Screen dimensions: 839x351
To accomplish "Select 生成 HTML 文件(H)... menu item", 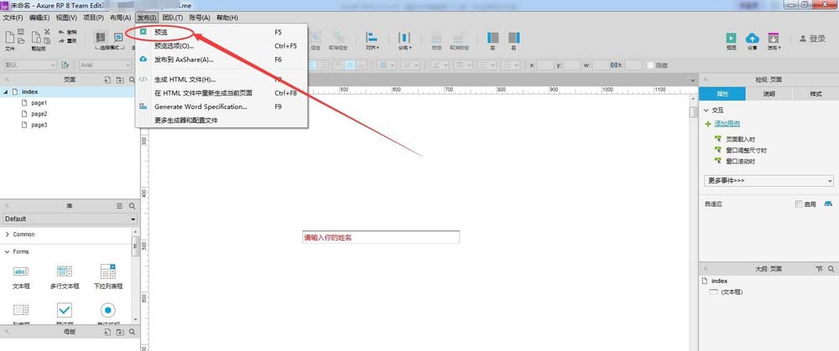I will pyautogui.click(x=221, y=80).
